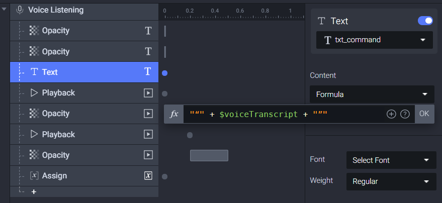Open the txt_command layer dropdown
The image size is (442, 203).
point(374,40)
